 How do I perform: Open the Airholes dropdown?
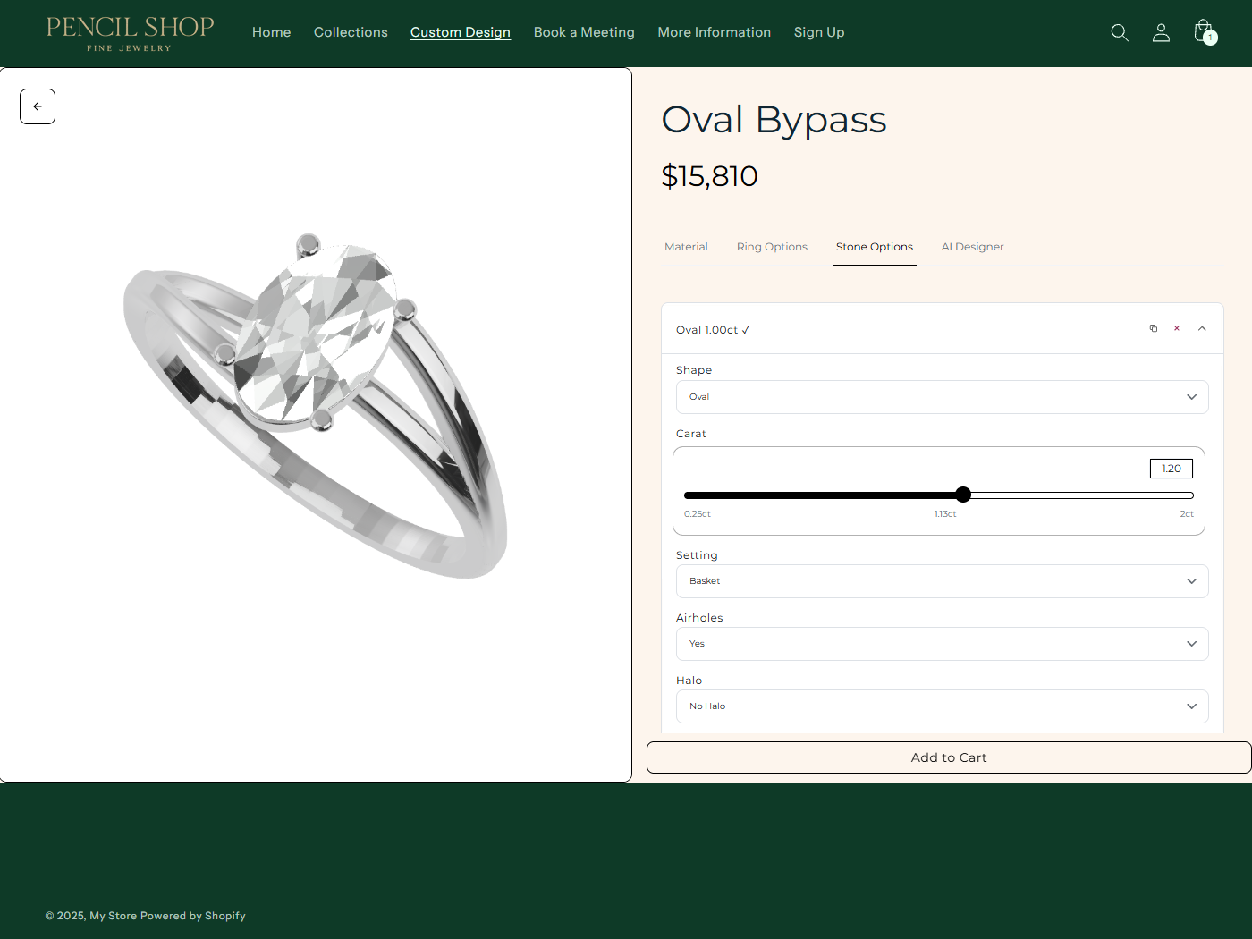(x=942, y=643)
